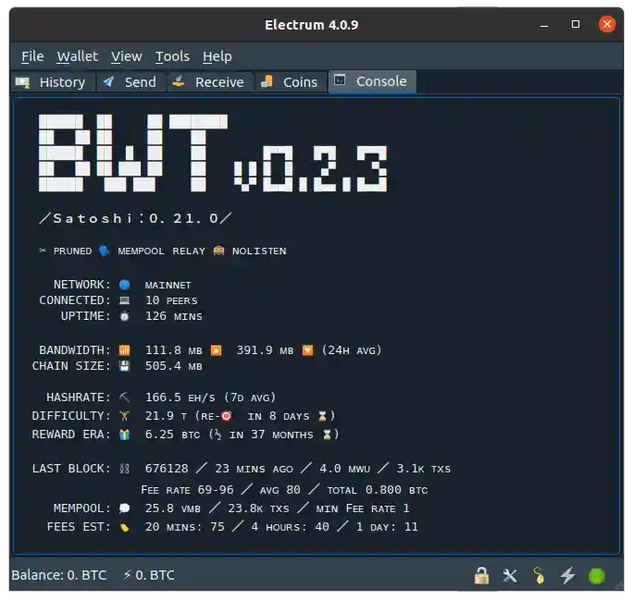Click the terminal icon on Console tab

coord(340,80)
